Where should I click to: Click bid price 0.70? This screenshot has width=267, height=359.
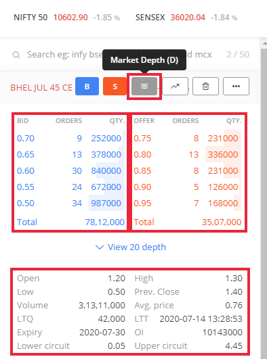coord(26,139)
